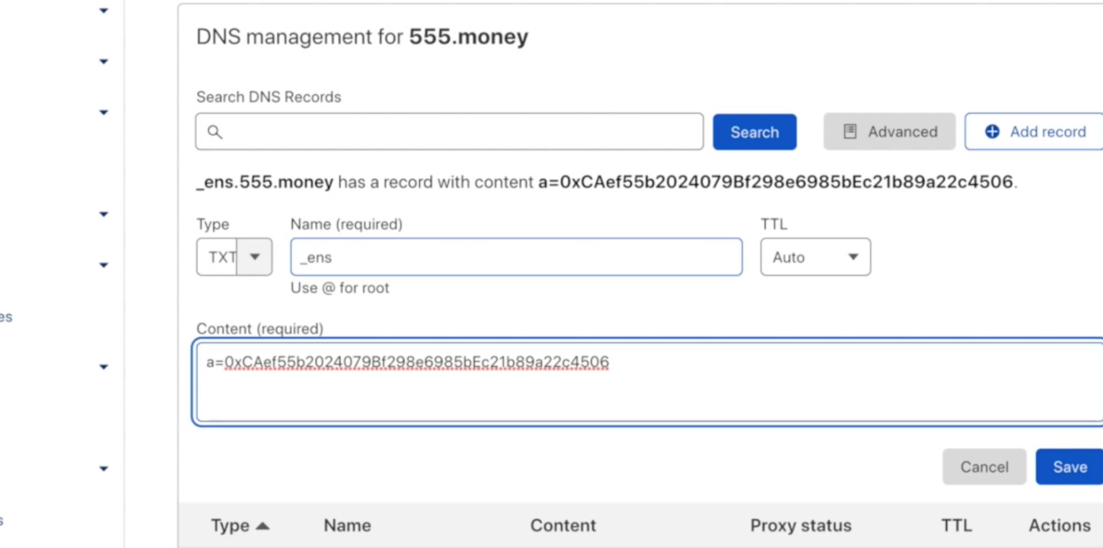Click the Content column header

pyautogui.click(x=563, y=526)
